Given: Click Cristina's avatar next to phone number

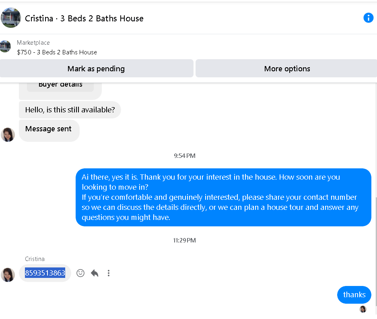Looking at the screenshot, I should (x=8, y=275).
